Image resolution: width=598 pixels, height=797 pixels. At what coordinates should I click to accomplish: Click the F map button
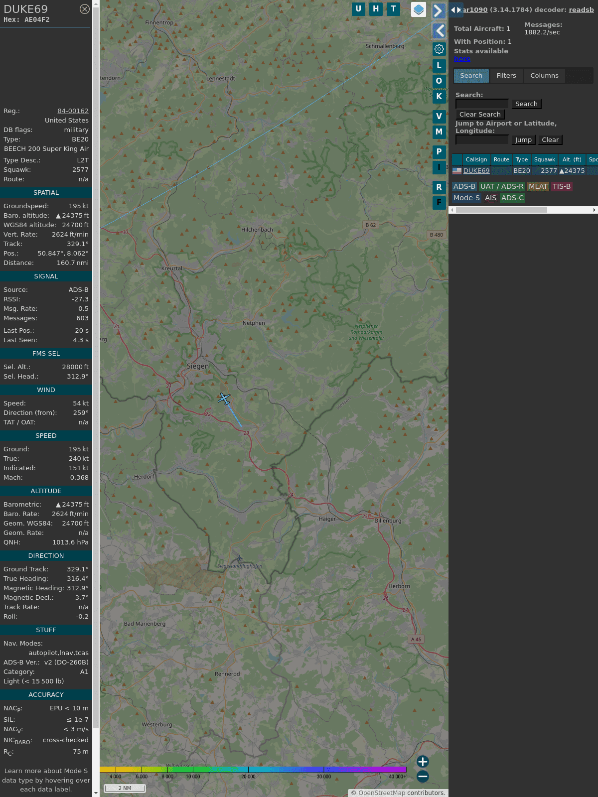tap(439, 202)
